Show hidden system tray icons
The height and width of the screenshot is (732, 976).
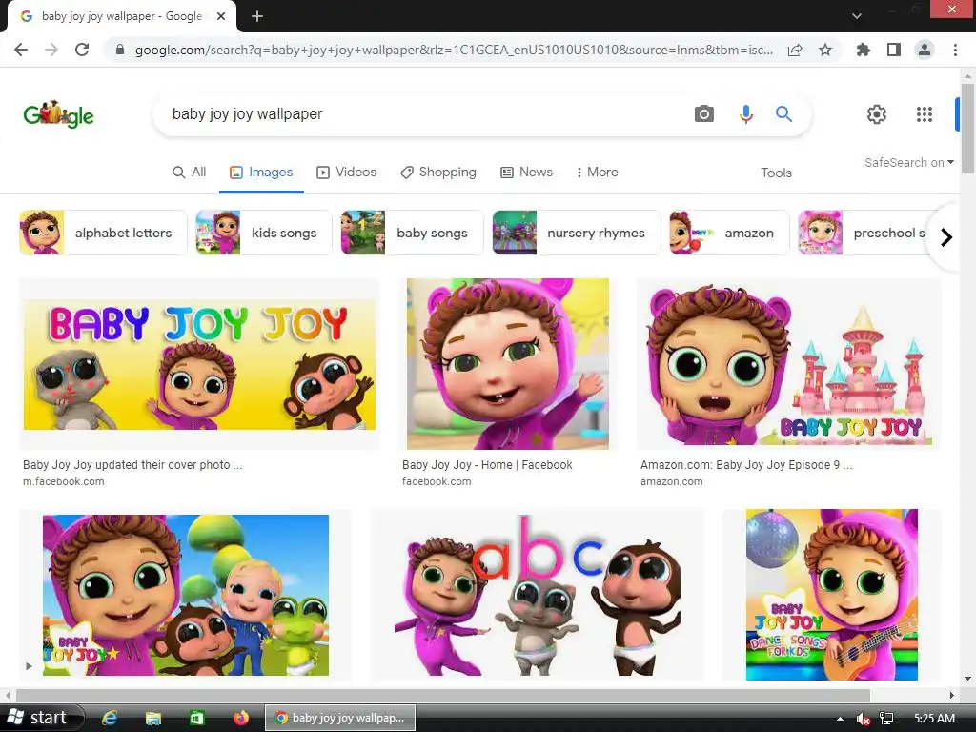point(840,719)
